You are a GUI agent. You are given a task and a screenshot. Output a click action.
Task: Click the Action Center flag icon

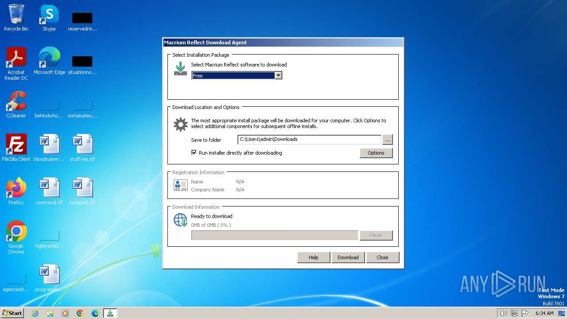coord(525,313)
